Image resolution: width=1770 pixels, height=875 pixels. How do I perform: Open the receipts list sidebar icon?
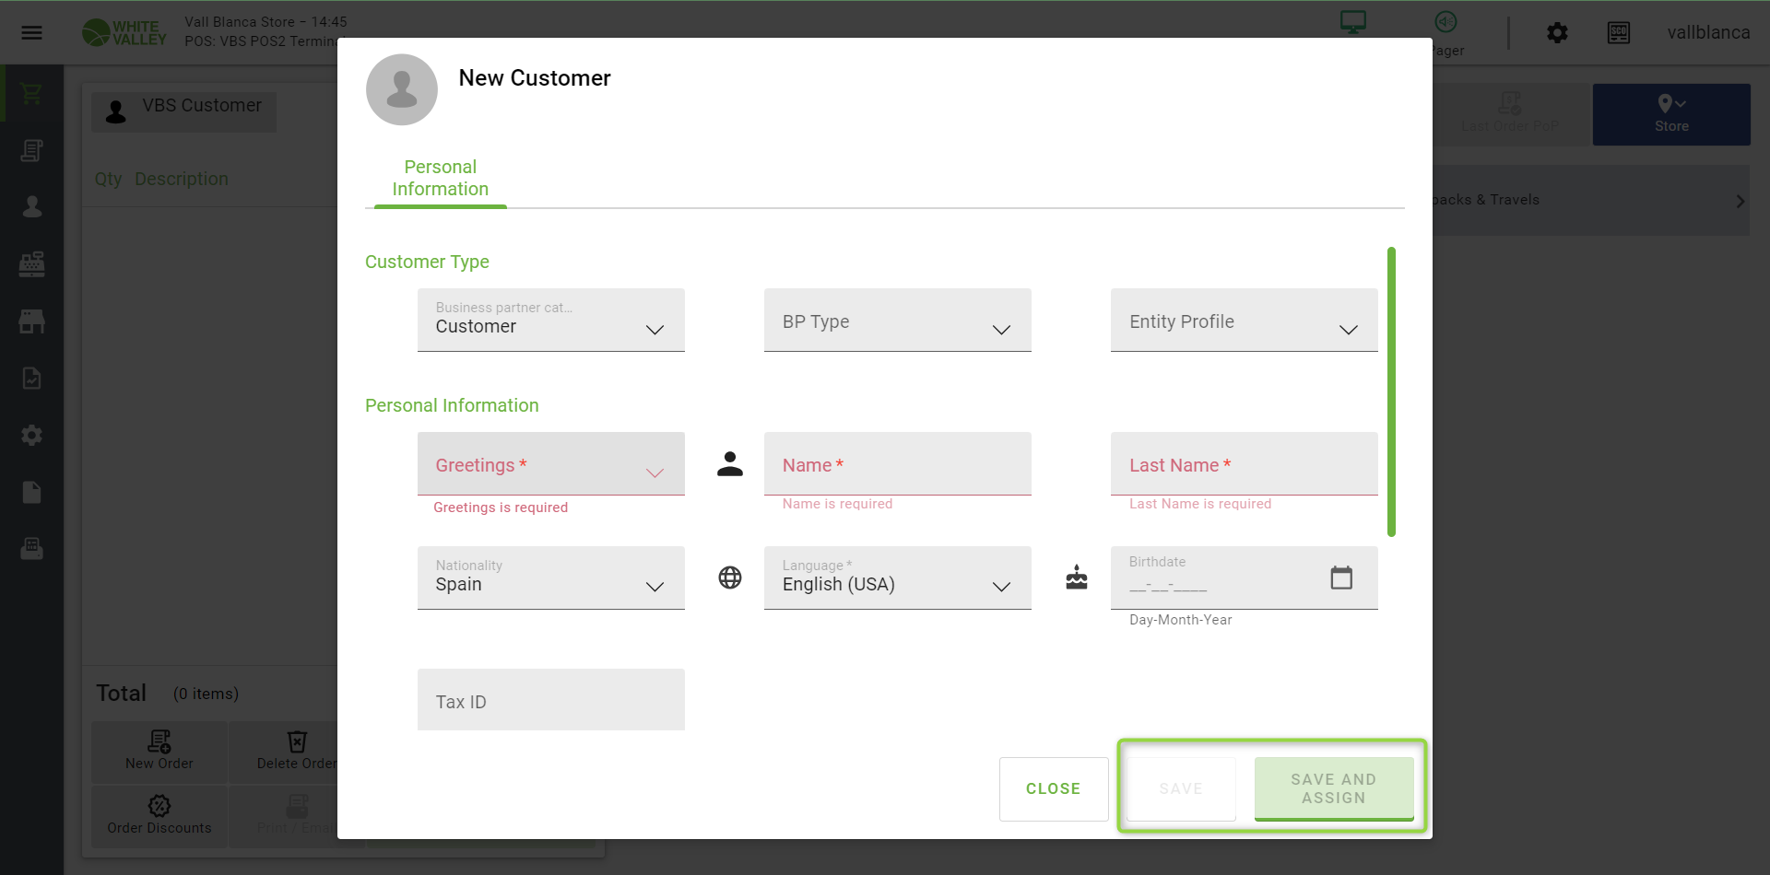(x=32, y=150)
